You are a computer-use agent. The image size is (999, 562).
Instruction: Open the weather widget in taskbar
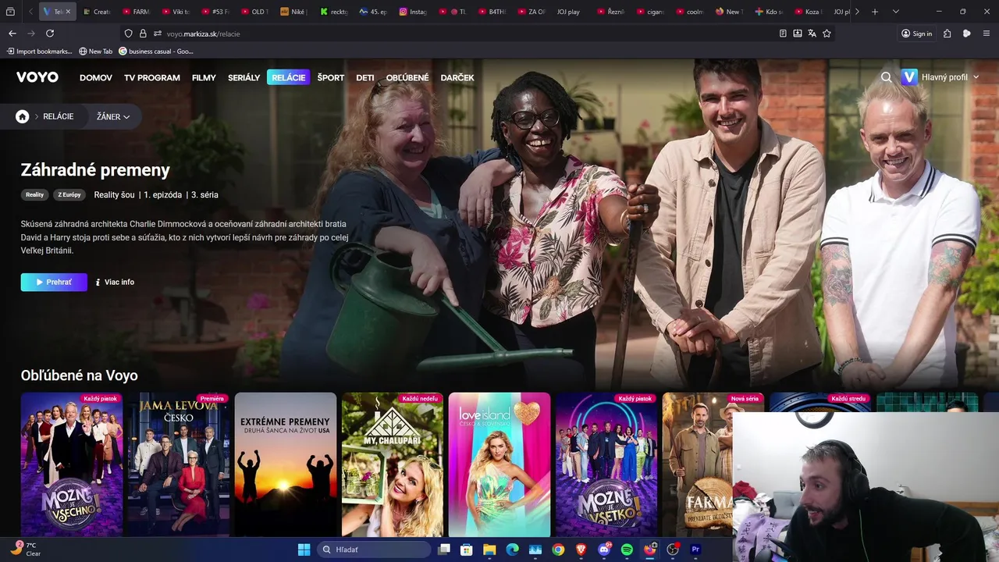click(26, 550)
